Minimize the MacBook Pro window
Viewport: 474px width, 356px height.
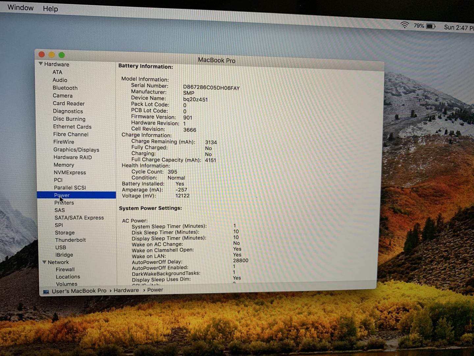click(52, 55)
